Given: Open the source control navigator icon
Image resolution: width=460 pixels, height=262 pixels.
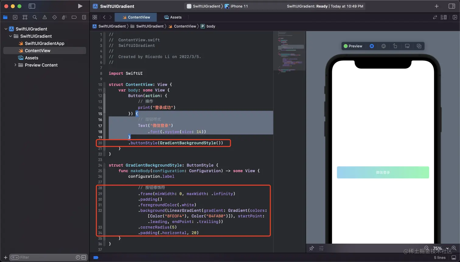Looking at the screenshot, I should (15, 17).
